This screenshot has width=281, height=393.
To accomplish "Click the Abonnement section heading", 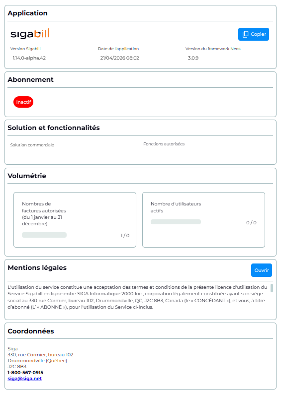I will (x=30, y=79).
